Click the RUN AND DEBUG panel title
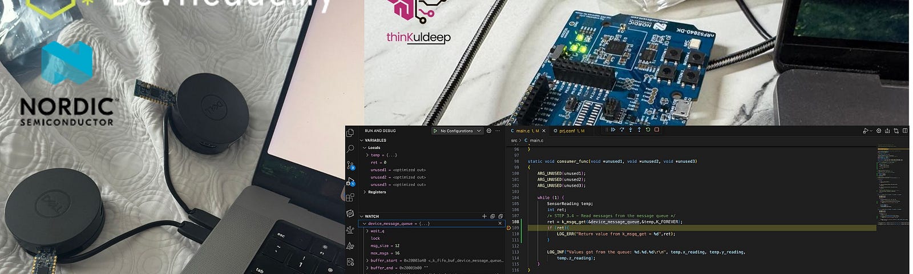This screenshot has height=274, width=913. [380, 131]
